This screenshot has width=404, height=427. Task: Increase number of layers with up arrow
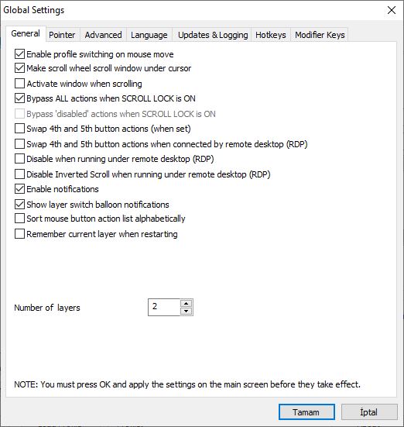(186, 303)
